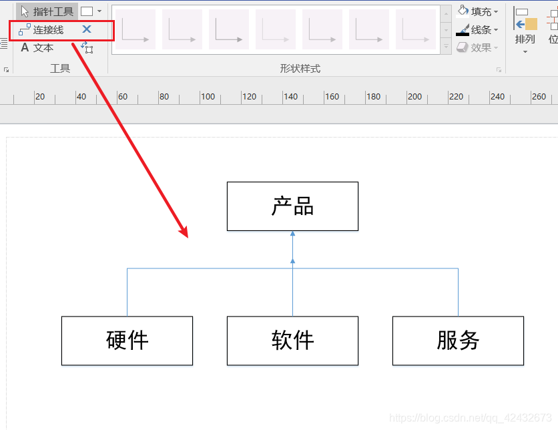Apply the fourth connector shape style
The width and height of the screenshot is (558, 430).
pos(276,29)
